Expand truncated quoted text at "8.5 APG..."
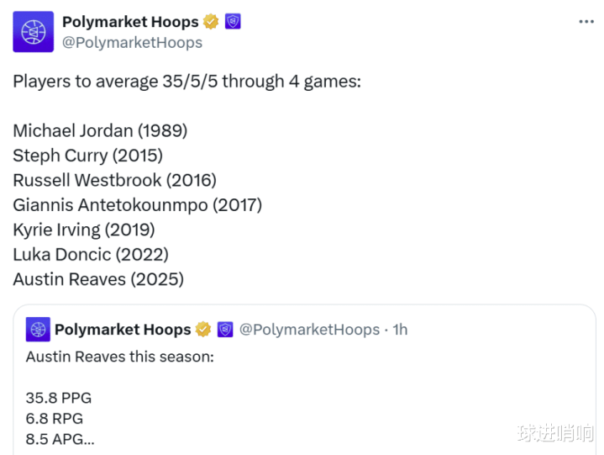 pos(60,437)
